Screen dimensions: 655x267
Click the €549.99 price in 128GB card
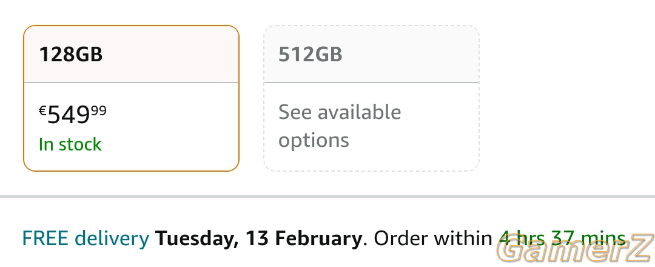pos(73,115)
